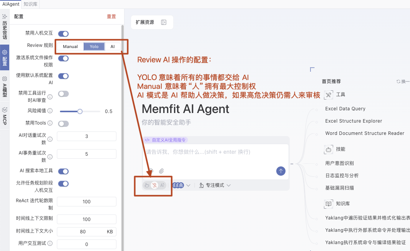
Task: Click the 历史会话 sparkle icon
Action: tap(5, 17)
